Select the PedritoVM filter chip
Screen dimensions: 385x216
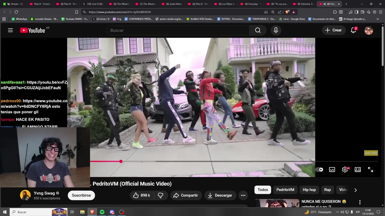tap(285, 190)
